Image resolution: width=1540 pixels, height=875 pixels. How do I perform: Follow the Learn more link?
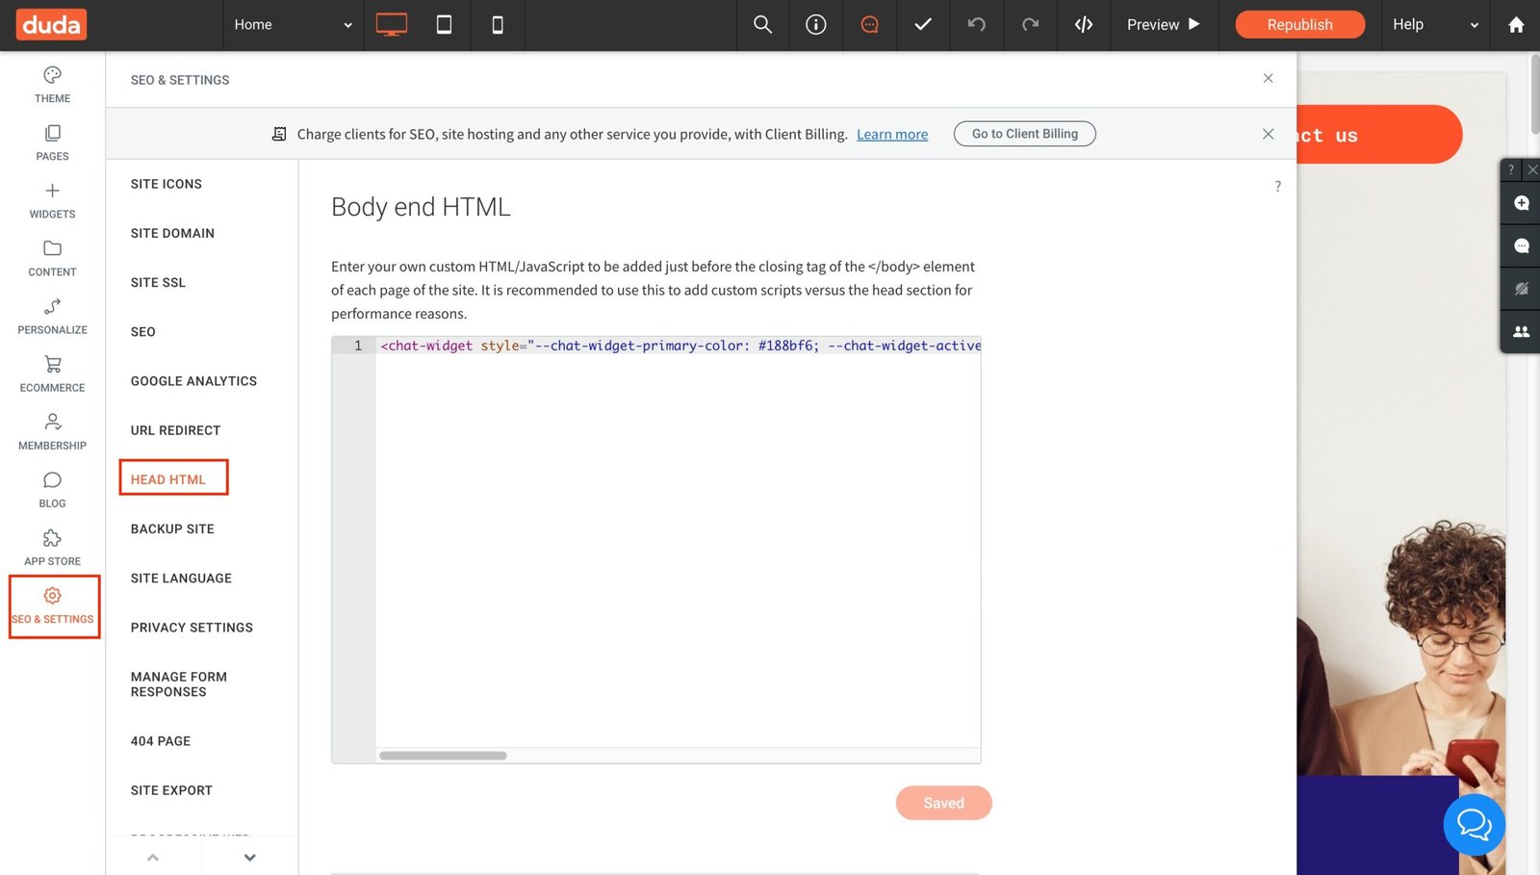click(x=891, y=135)
